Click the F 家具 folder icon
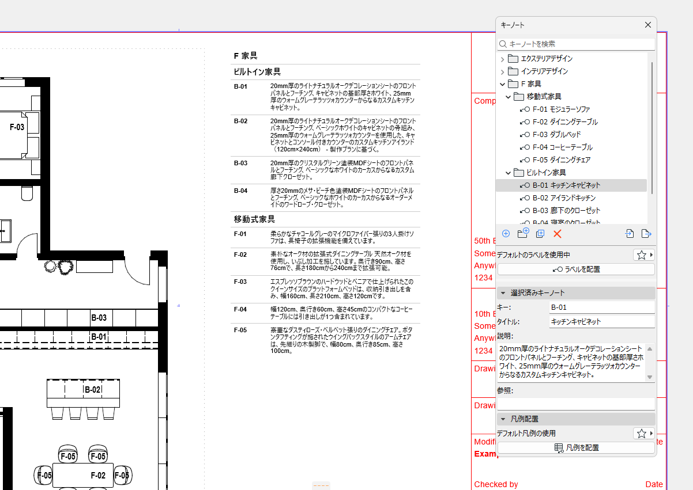Screen dimensions: 693x490 coord(514,84)
